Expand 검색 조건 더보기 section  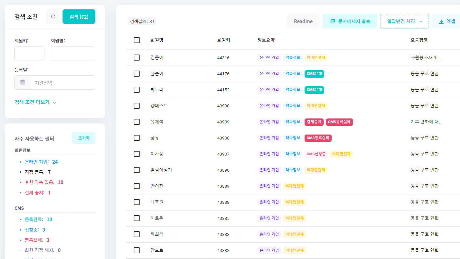[35, 102]
